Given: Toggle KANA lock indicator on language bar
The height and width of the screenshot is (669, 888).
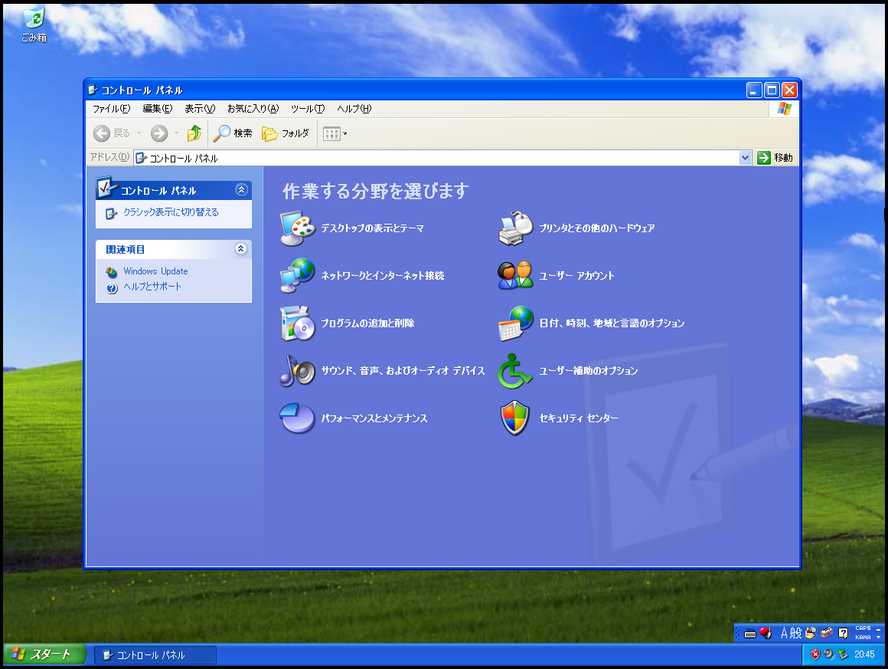Looking at the screenshot, I should click(863, 638).
